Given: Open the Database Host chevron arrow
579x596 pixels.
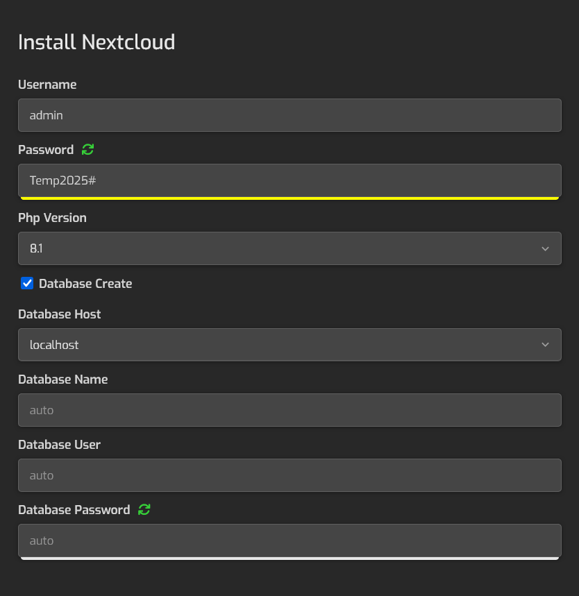Looking at the screenshot, I should (x=545, y=345).
